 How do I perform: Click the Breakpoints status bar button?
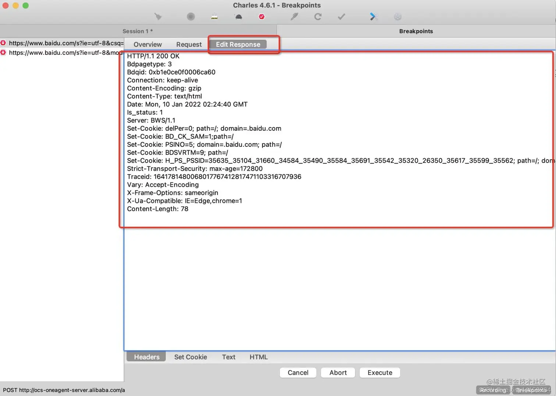531,390
